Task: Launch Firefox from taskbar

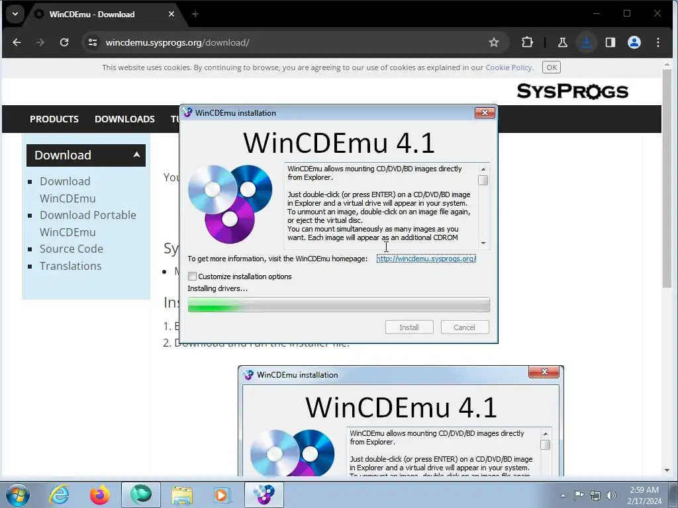Action: coord(100,495)
